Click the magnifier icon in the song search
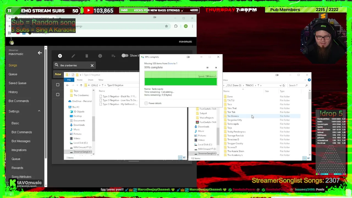 point(56,65)
